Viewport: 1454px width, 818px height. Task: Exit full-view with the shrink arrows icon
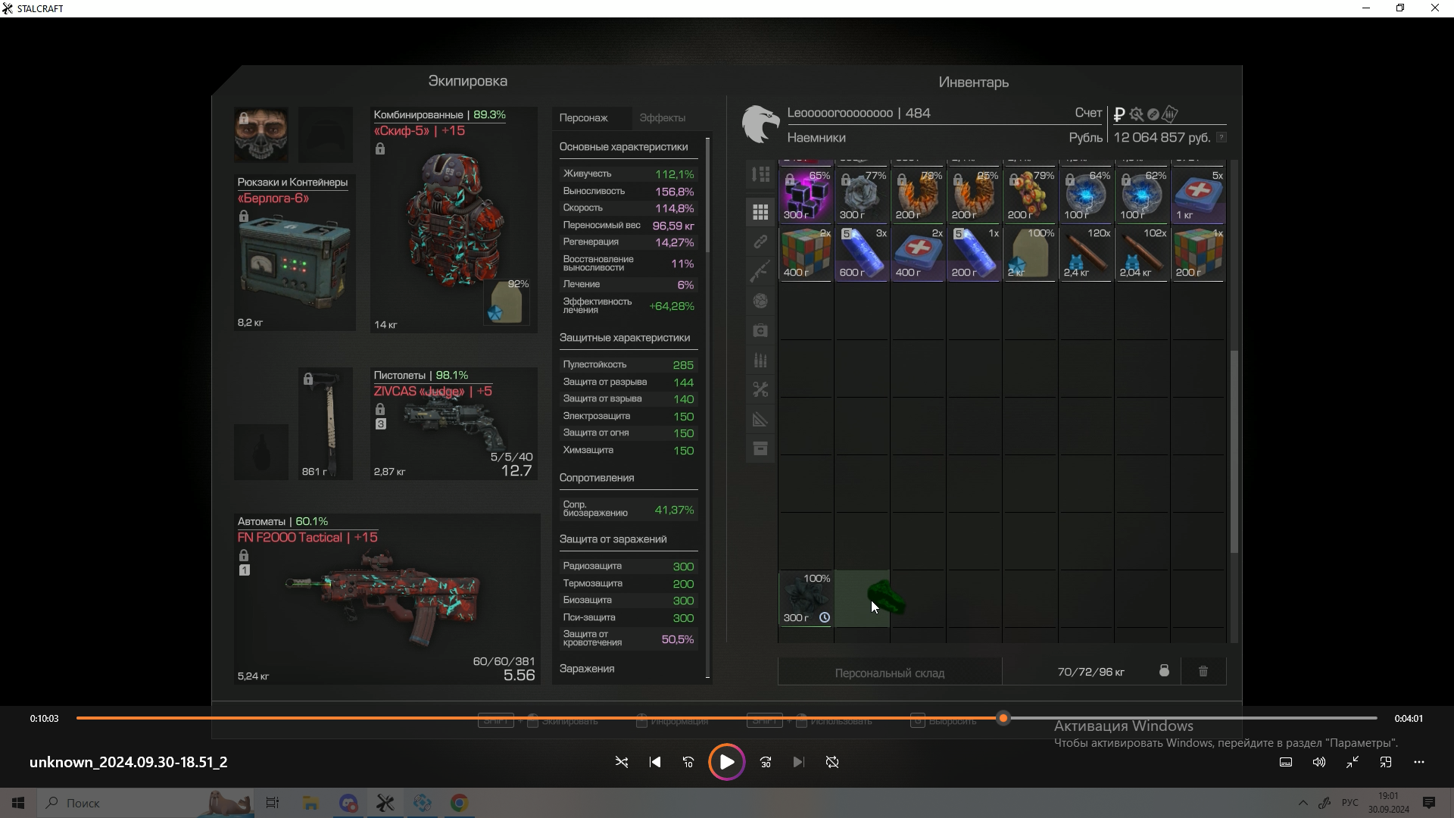[x=1353, y=762]
